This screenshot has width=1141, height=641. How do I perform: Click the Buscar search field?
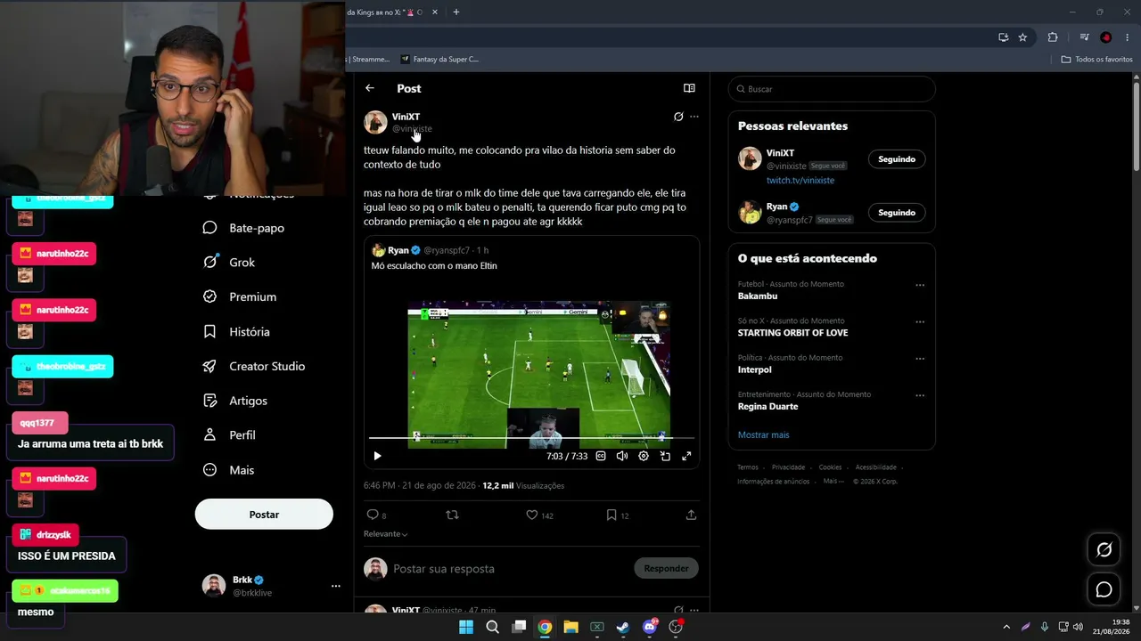click(832, 89)
